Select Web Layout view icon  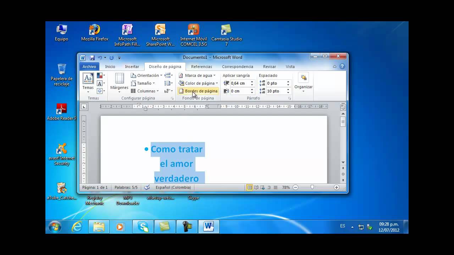pyautogui.click(x=262, y=187)
